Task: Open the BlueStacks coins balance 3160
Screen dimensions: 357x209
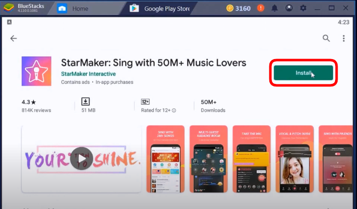Action: [x=238, y=8]
